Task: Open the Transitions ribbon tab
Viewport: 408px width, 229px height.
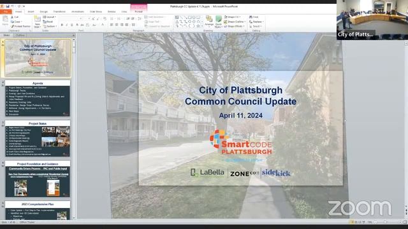Action: pos(59,11)
